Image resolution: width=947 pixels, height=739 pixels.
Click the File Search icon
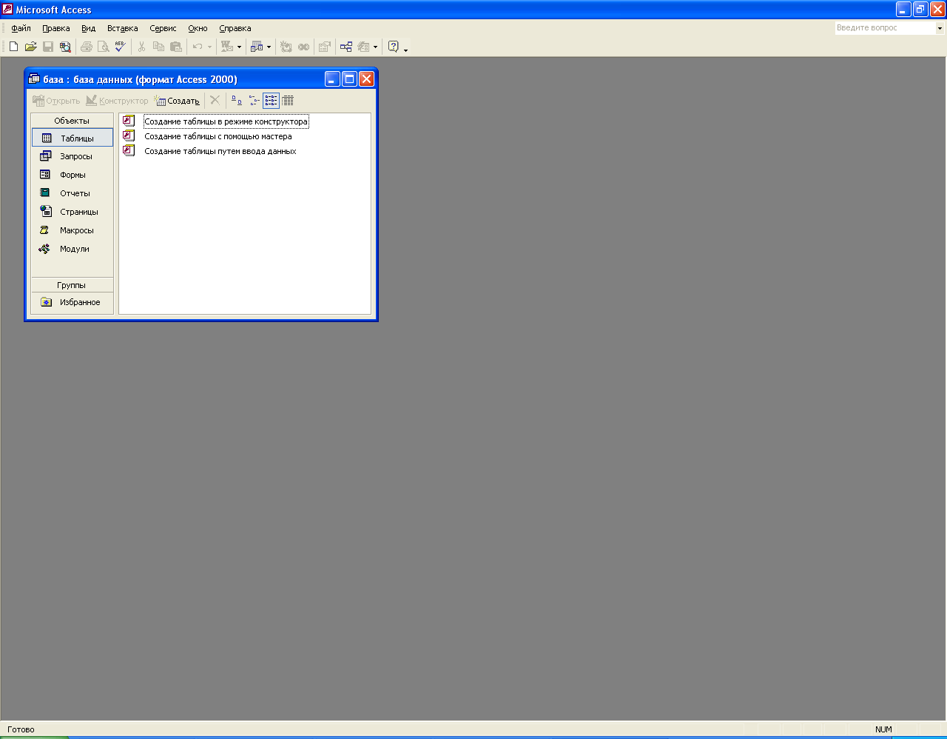click(x=65, y=47)
